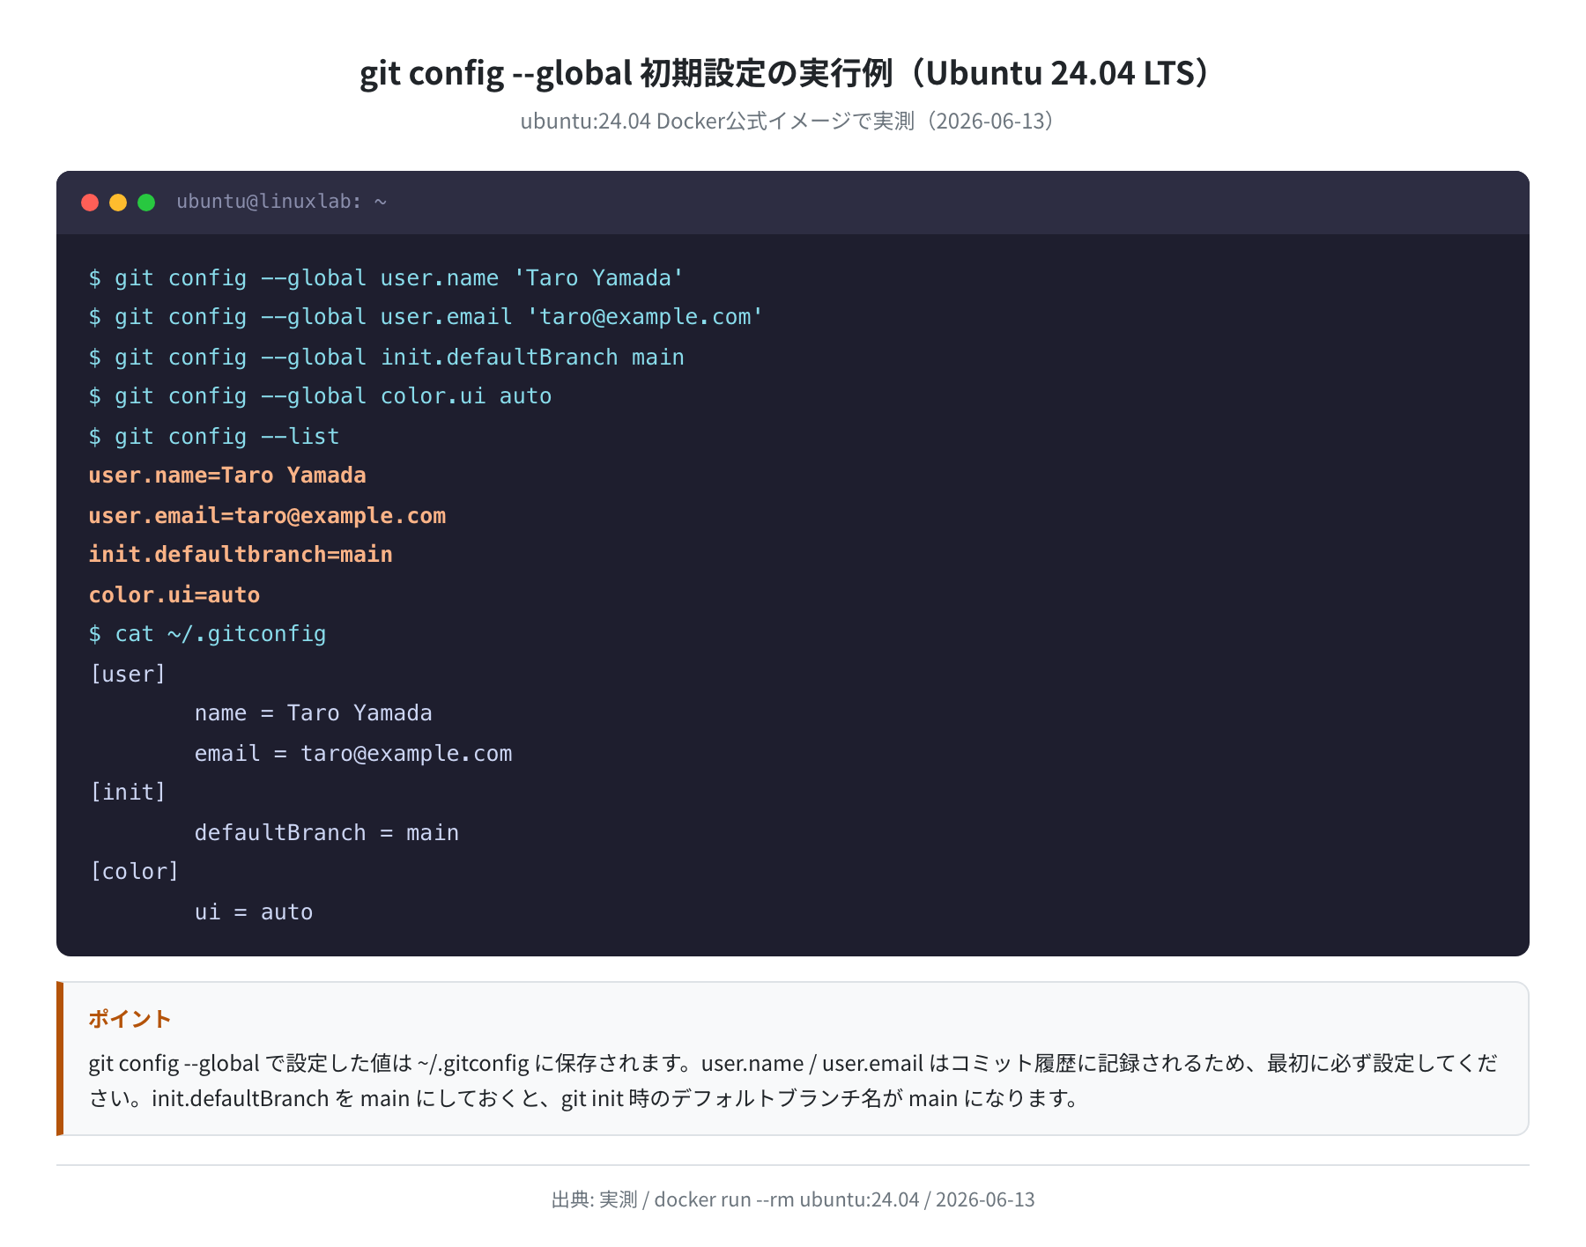Click output line user.email=taro@example.com
The width and height of the screenshot is (1586, 1247).
point(267,516)
